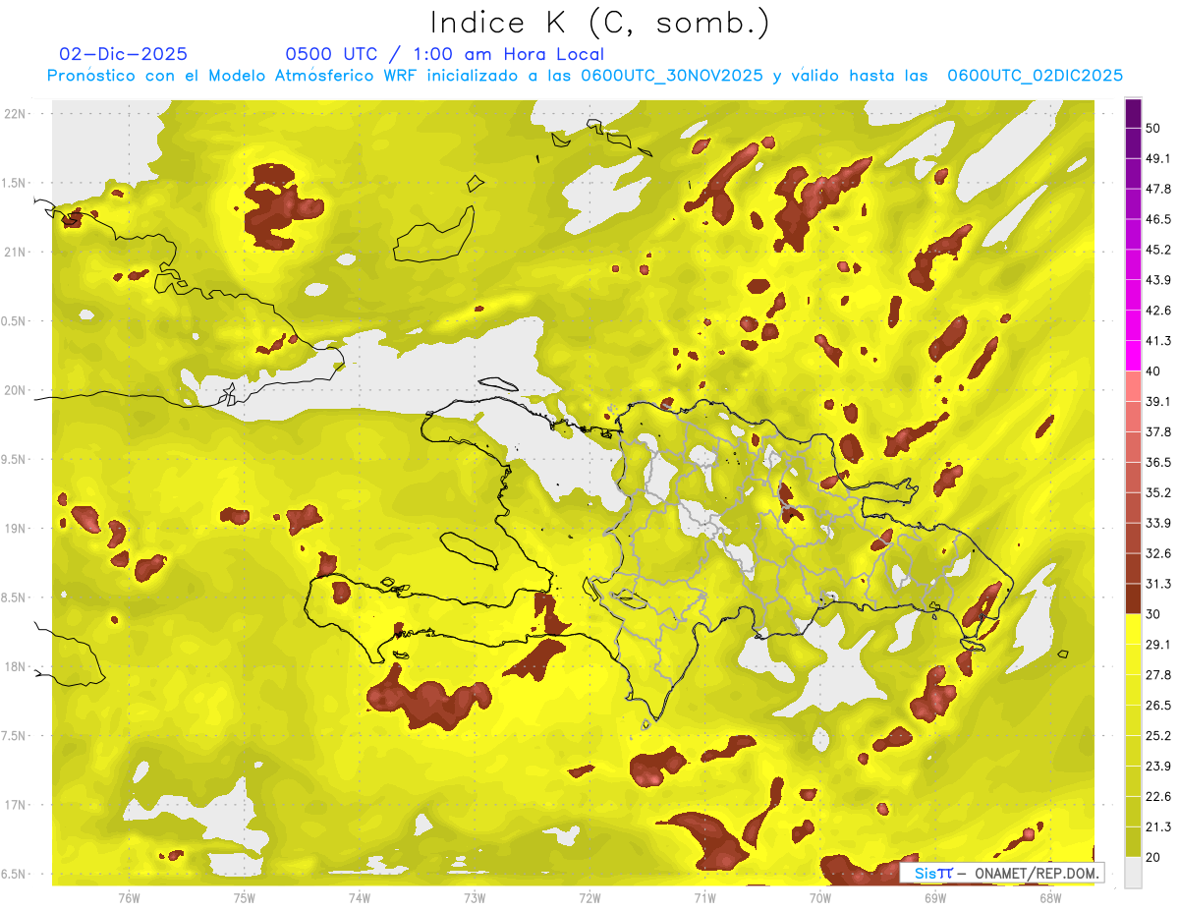Click the magenta swatch between 41.3 and 42.6
Viewport: 1179px width, 911px height.
coord(1134,325)
